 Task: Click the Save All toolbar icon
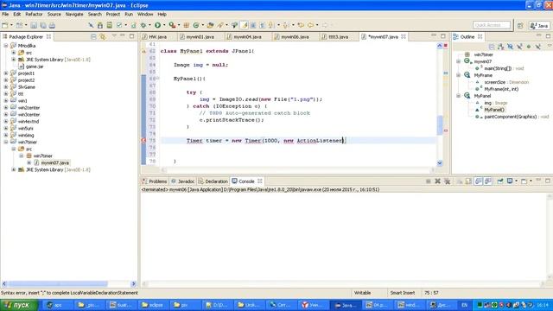pyautogui.click(x=43, y=25)
